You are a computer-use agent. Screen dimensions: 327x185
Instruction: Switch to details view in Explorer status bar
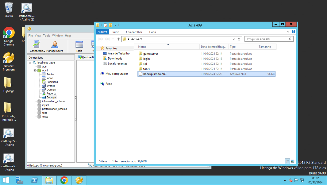pyautogui.click(x=287, y=161)
